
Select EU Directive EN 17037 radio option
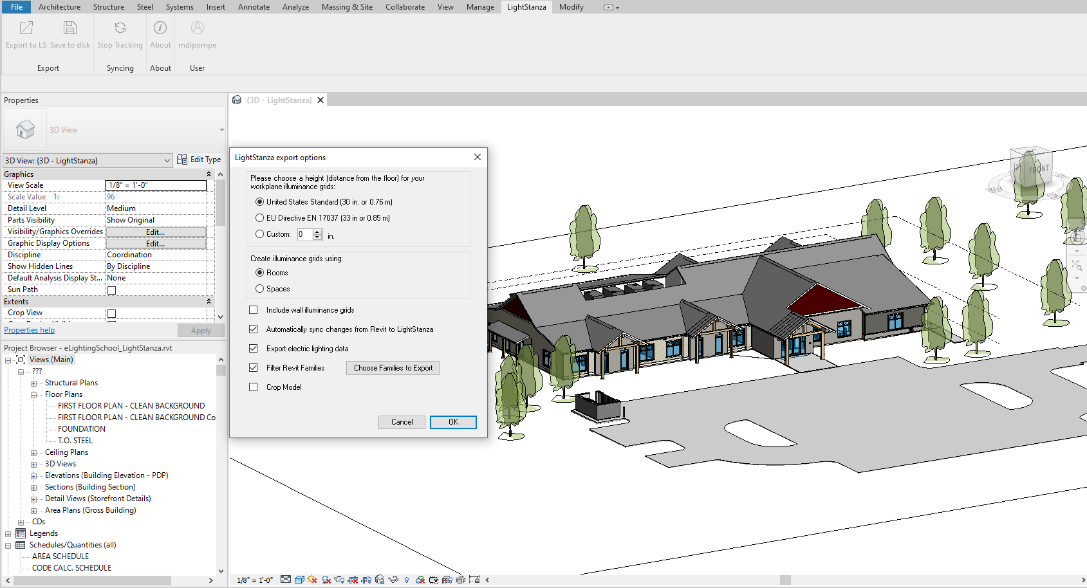260,218
